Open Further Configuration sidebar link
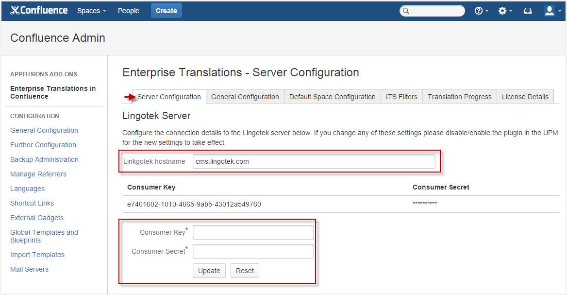Viewport: 567px width, 295px height. click(x=43, y=145)
